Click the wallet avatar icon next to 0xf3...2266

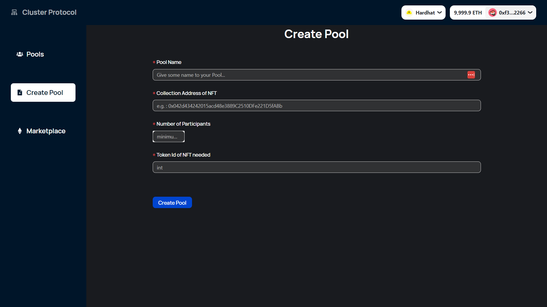pyautogui.click(x=492, y=13)
